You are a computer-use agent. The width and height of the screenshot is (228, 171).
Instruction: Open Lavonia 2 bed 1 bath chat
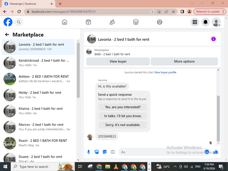point(38,47)
